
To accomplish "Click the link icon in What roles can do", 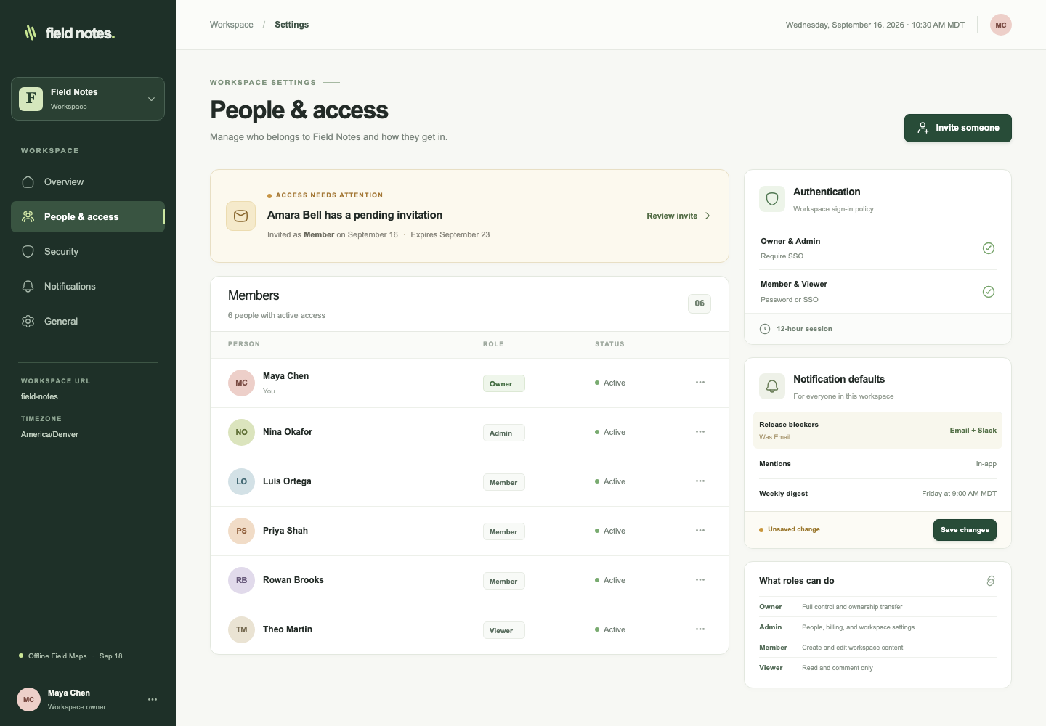I will pyautogui.click(x=991, y=581).
